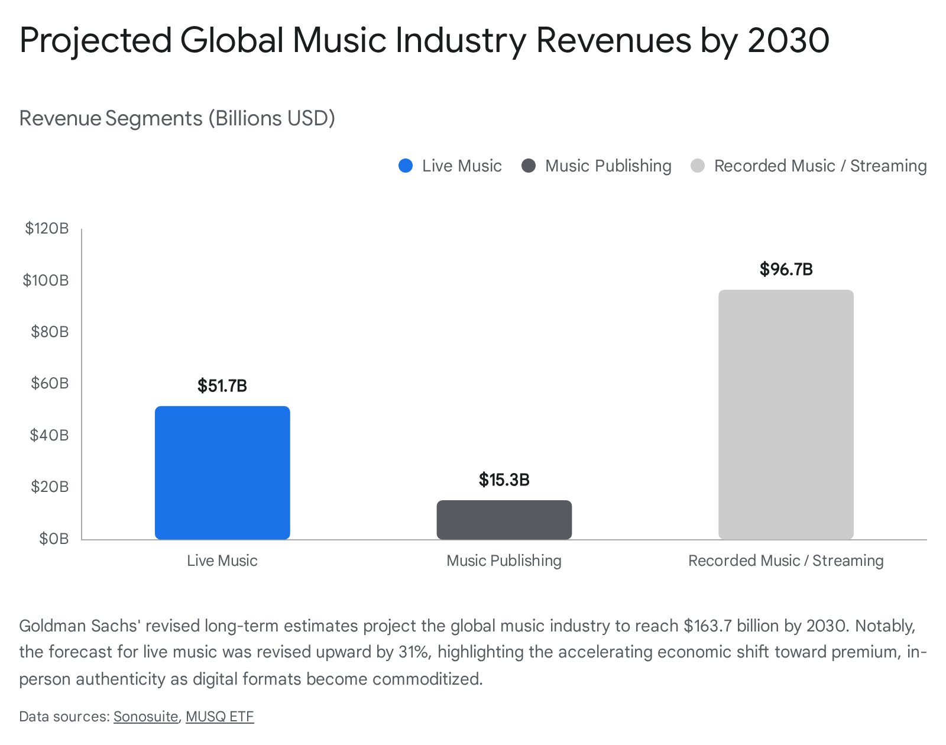Click the $60B y-axis tick label
946x745 pixels.
[x=50, y=383]
